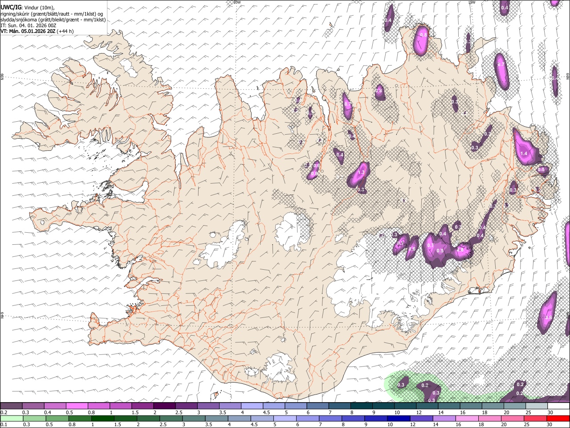Click the "0.2" label starting the purple scale

click(4, 412)
